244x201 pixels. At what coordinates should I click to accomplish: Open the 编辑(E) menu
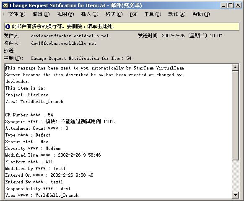point(41,14)
